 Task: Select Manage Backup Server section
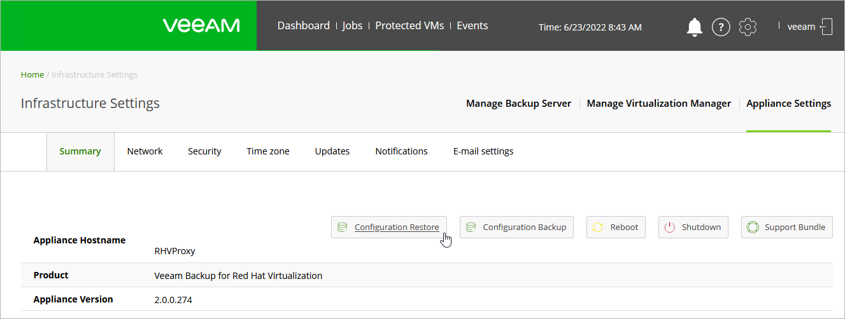click(518, 104)
